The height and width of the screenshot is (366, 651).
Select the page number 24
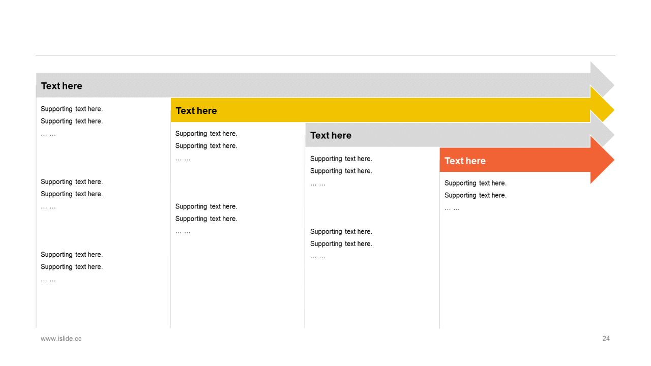pos(606,339)
